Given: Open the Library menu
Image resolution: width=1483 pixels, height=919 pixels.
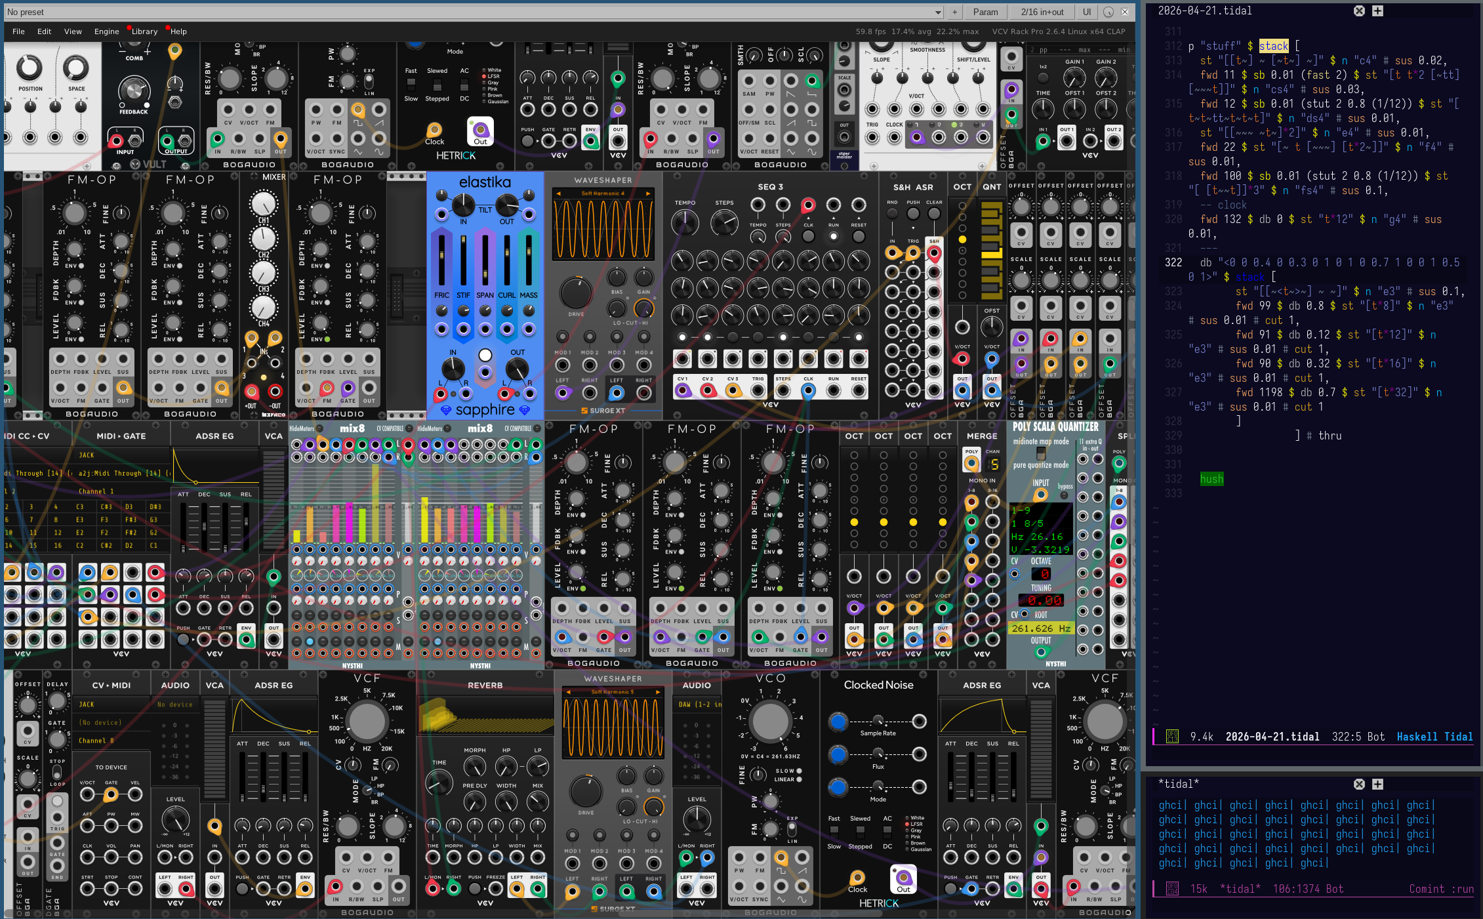Looking at the screenshot, I should (x=144, y=31).
